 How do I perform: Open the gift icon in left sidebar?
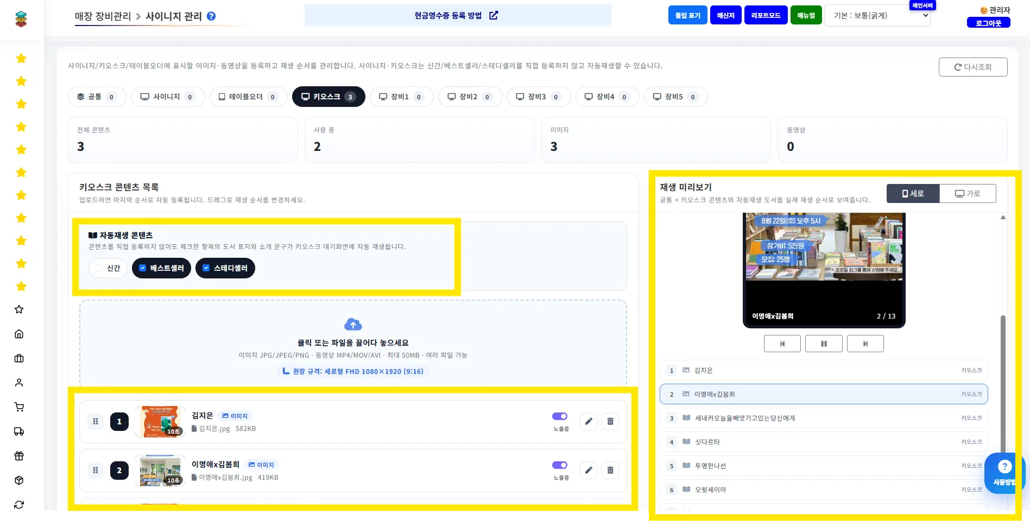point(19,456)
